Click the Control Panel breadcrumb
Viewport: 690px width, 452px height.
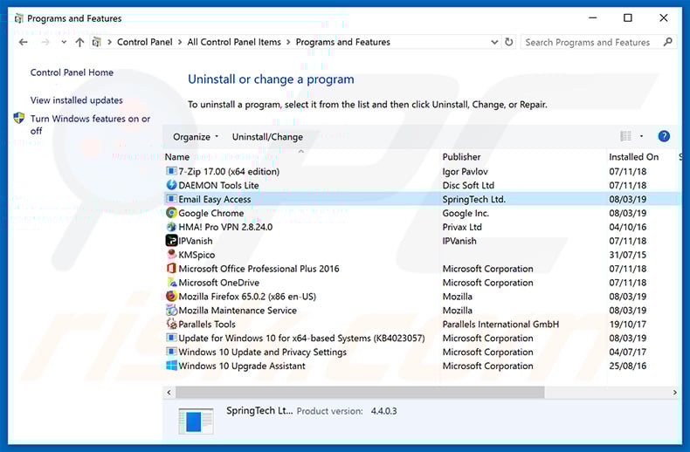point(145,42)
